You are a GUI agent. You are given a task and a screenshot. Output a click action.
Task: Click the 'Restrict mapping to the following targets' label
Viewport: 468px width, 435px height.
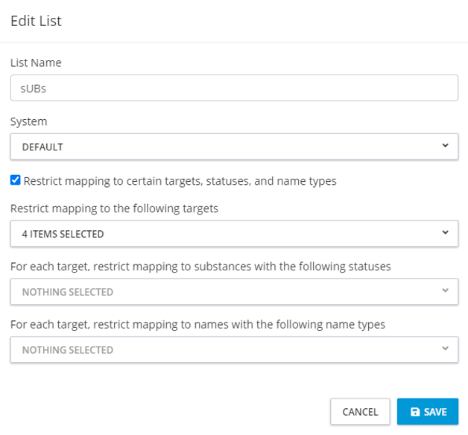pos(114,209)
